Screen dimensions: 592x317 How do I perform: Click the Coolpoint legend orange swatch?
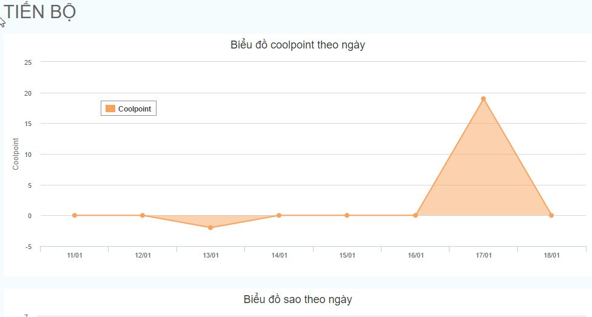click(x=110, y=108)
